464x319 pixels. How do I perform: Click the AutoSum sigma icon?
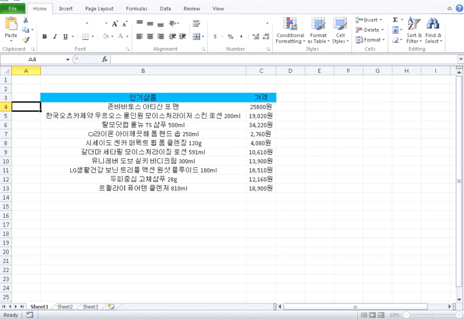coord(396,20)
